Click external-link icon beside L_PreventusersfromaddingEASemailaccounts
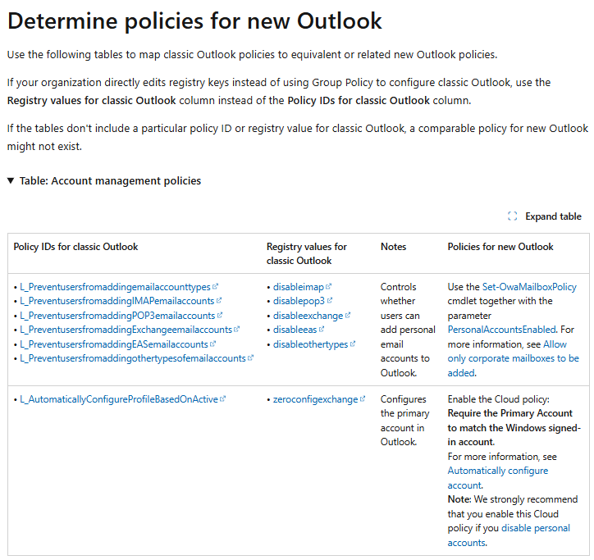Image resolution: width=594 pixels, height=560 pixels. 212,344
